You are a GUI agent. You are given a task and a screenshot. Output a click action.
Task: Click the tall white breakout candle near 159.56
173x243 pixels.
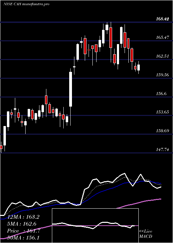coord(71,89)
